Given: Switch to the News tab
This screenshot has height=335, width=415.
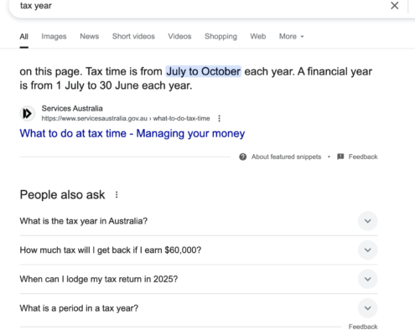Looking at the screenshot, I should pos(90,36).
